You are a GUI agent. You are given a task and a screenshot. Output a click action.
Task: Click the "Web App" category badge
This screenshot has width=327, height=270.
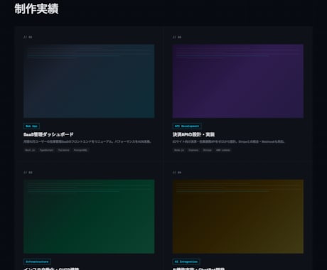(x=31, y=126)
